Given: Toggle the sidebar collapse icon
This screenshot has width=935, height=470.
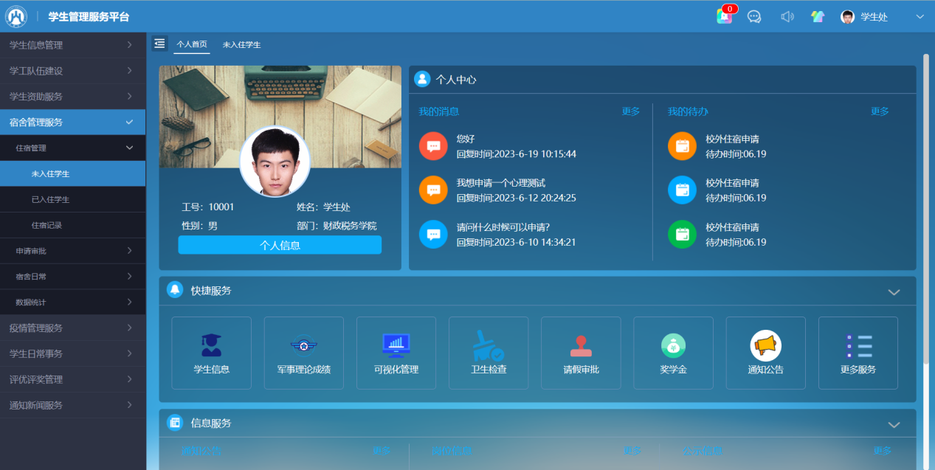Looking at the screenshot, I should coord(159,44).
